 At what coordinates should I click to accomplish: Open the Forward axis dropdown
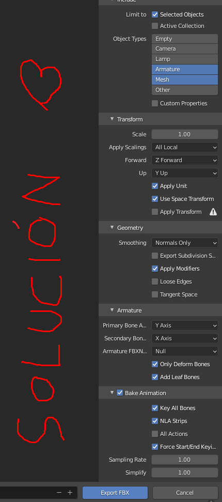click(x=185, y=160)
